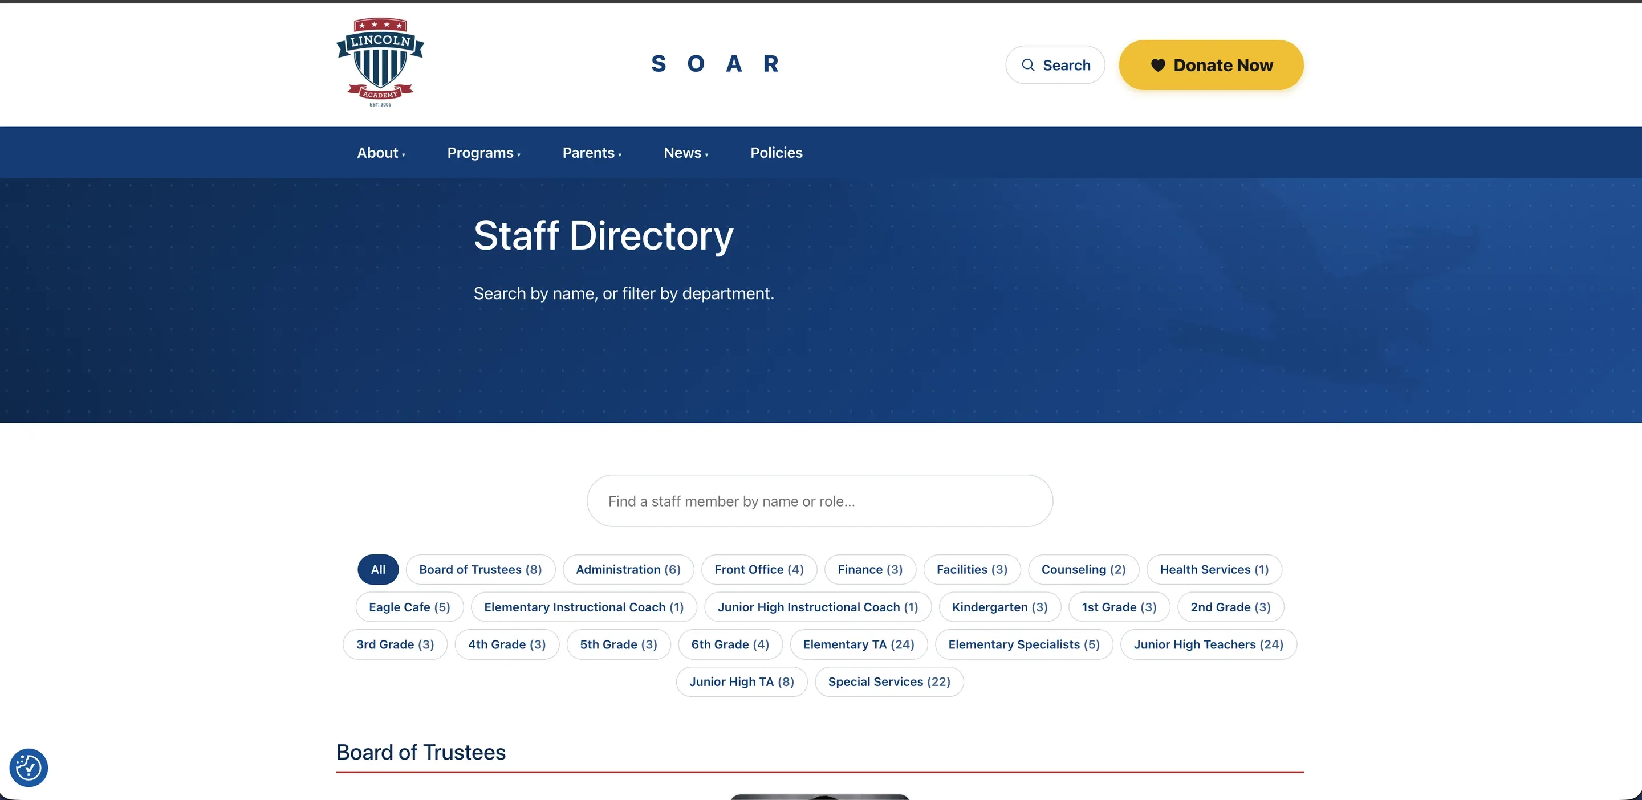Image resolution: width=1642 pixels, height=800 pixels.
Task: Filter by Facilities (3)
Action: [x=972, y=569]
